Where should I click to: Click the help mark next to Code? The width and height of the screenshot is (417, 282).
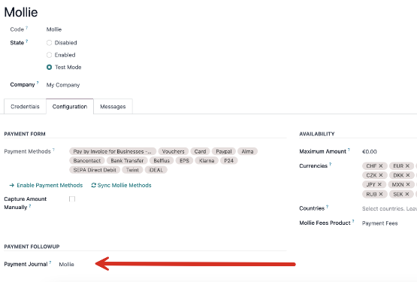(26, 28)
